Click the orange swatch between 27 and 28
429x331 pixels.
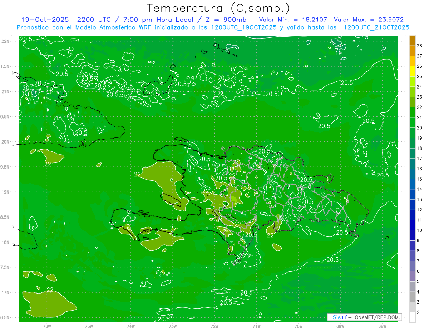coord(412,51)
